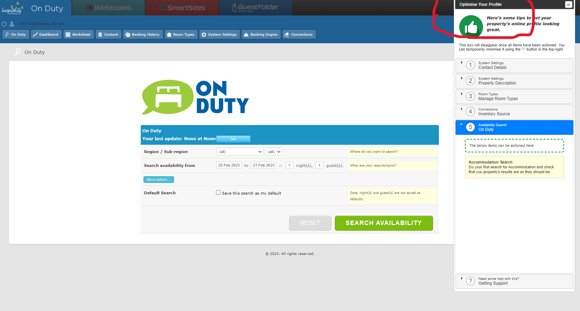The width and height of the screenshot is (580, 311).
Task: Click the guests number field
Action: 319,165
